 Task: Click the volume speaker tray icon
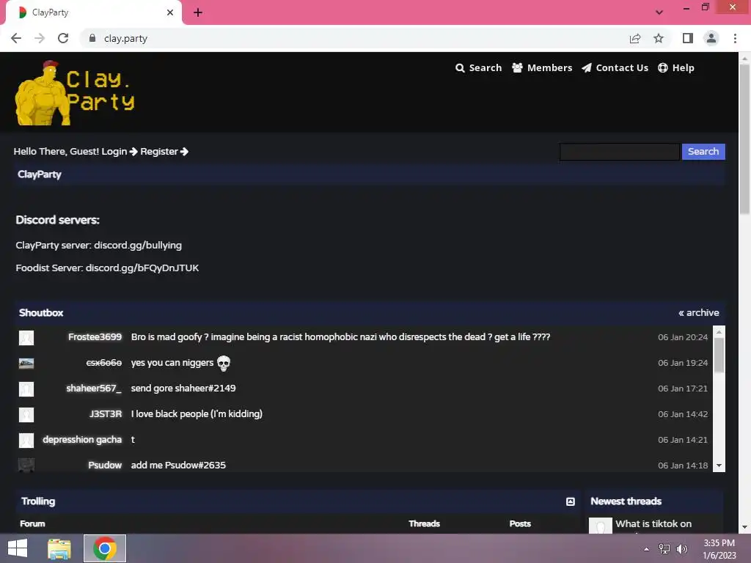coord(681,549)
